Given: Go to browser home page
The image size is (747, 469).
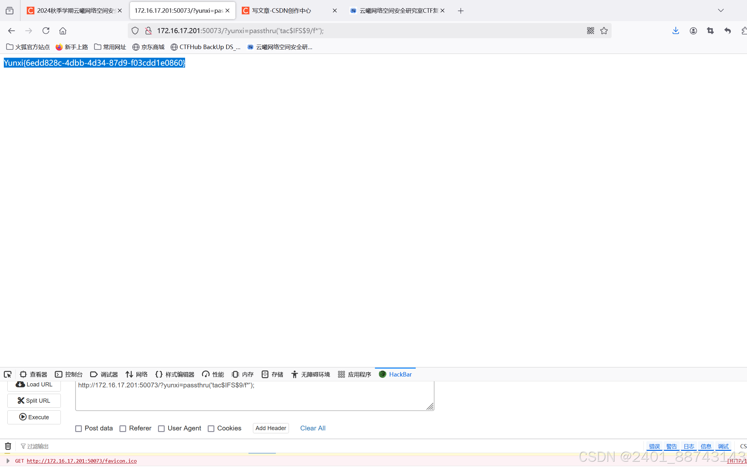Looking at the screenshot, I should point(63,31).
